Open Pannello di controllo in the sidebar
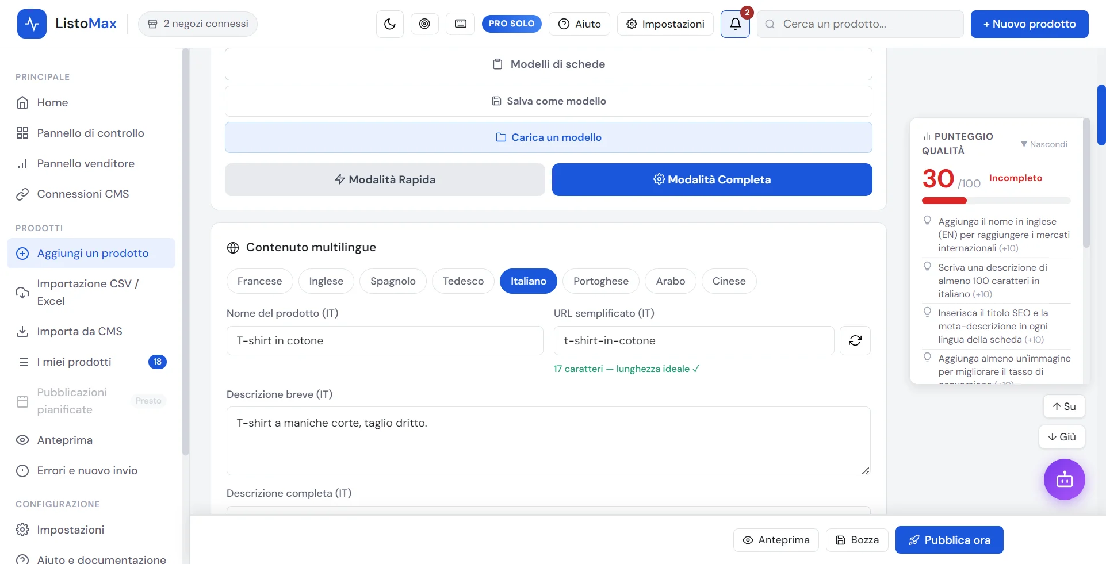The height and width of the screenshot is (564, 1106). click(91, 133)
